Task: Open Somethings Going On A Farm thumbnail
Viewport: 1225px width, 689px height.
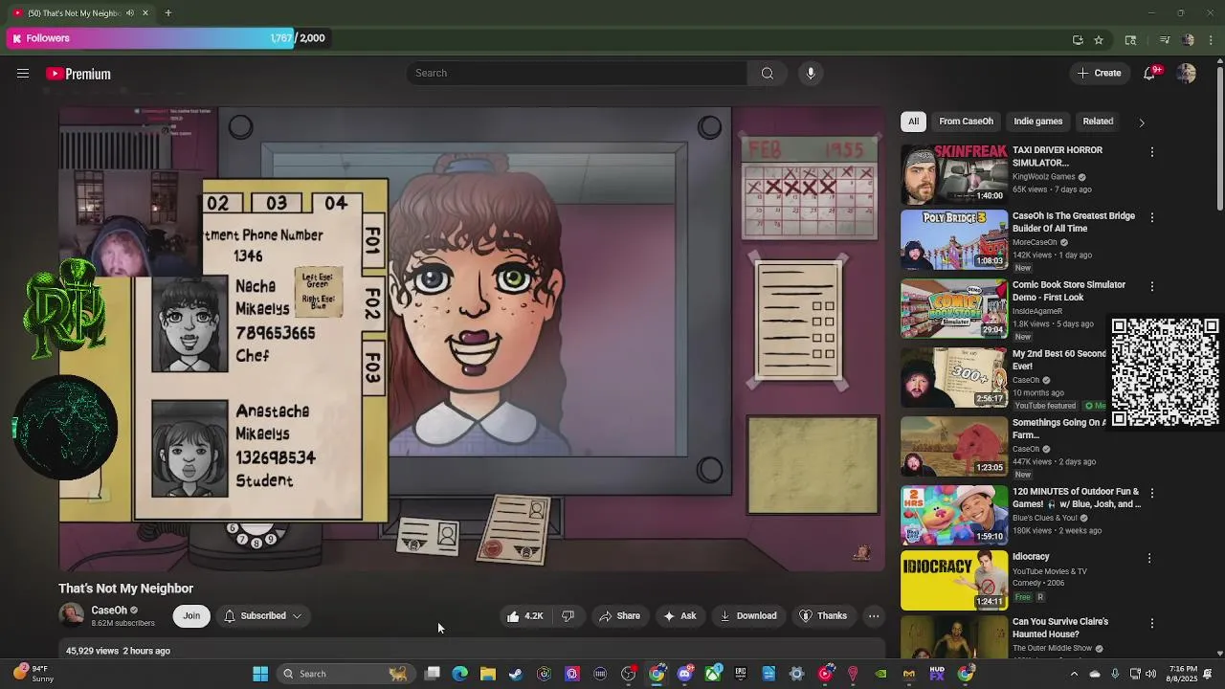Action: coord(954,447)
